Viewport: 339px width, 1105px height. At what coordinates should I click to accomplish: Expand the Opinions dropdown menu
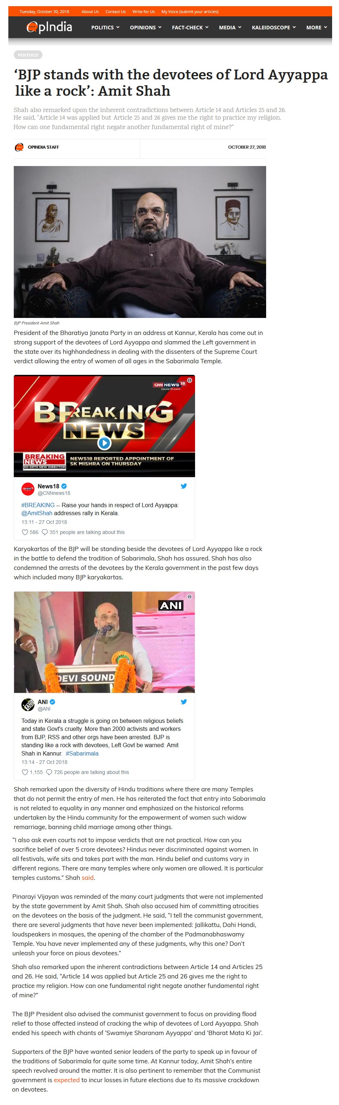(145, 28)
